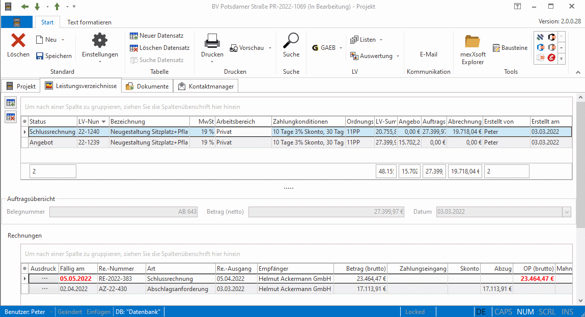This screenshot has width=585, height=317.
Task: Open the Benutzer: Peter status dropdown
Action: coord(51,312)
